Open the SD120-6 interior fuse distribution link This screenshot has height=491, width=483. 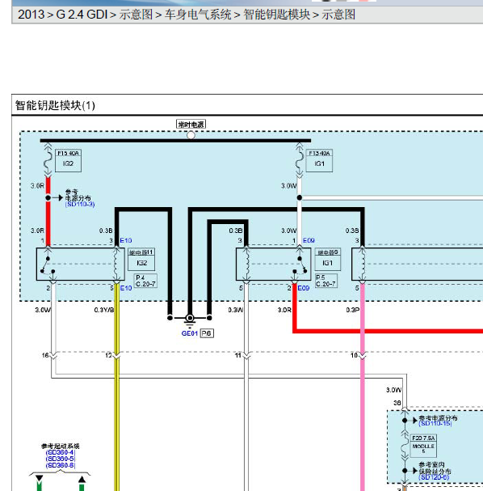434,477
